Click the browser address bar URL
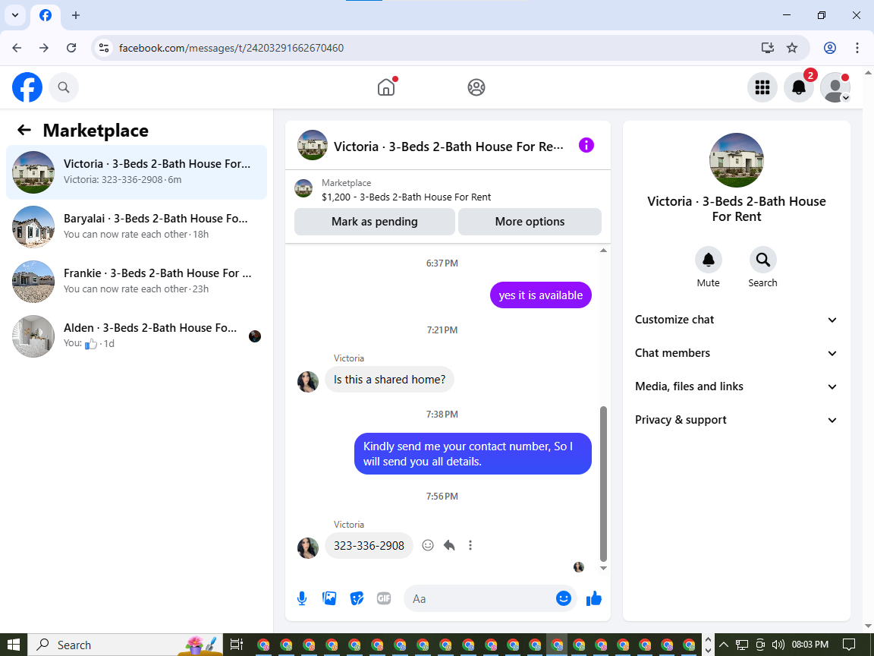The image size is (874, 656). pyautogui.click(x=231, y=48)
